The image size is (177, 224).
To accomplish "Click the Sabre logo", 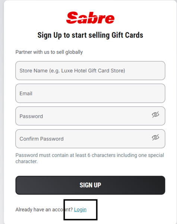I will tap(90, 18).
